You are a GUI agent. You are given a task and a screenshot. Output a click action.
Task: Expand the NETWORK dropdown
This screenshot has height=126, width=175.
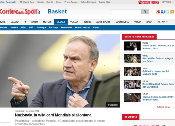click(167, 2)
